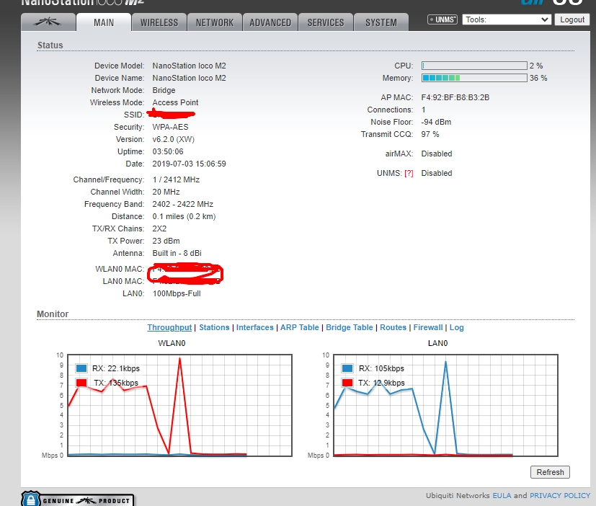
Task: Click the LAN0 red TX legend swatch
Action: coord(347,383)
